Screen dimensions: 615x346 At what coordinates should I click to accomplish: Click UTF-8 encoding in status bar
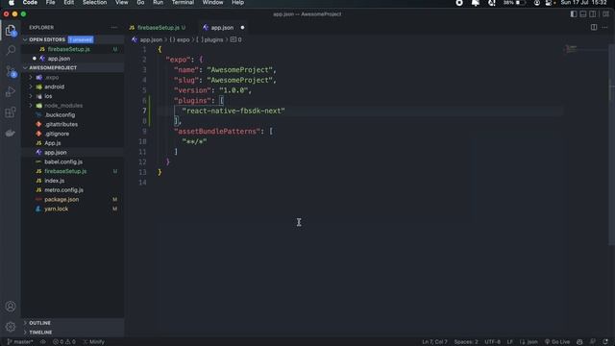tap(492, 342)
